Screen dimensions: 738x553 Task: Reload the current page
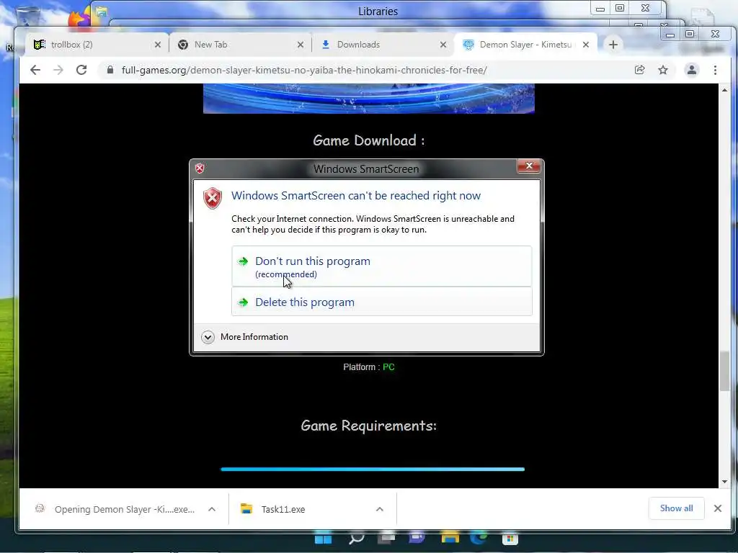pos(81,70)
